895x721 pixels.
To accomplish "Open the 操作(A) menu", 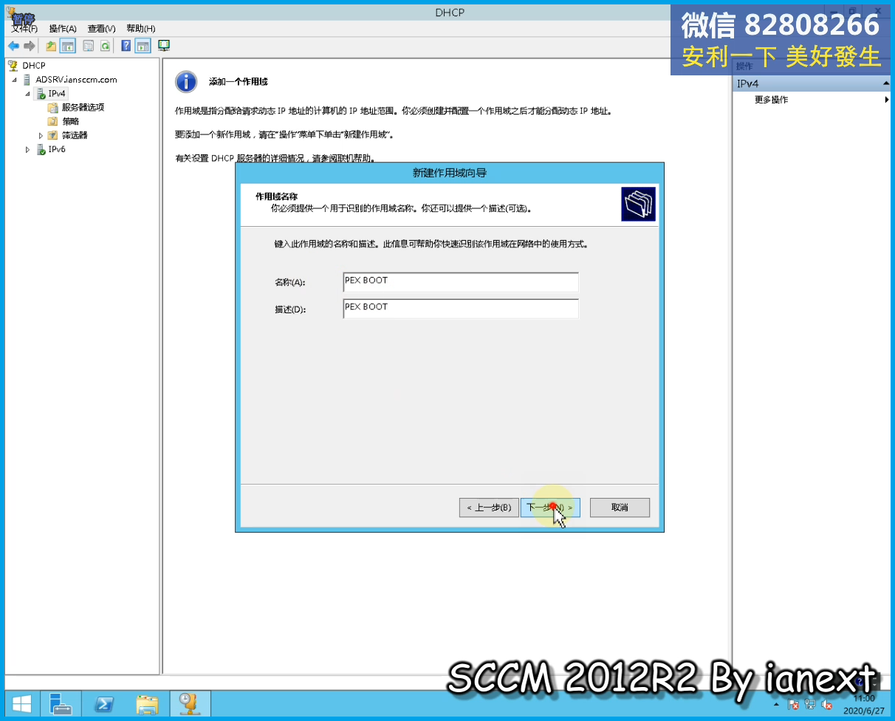I will point(63,29).
